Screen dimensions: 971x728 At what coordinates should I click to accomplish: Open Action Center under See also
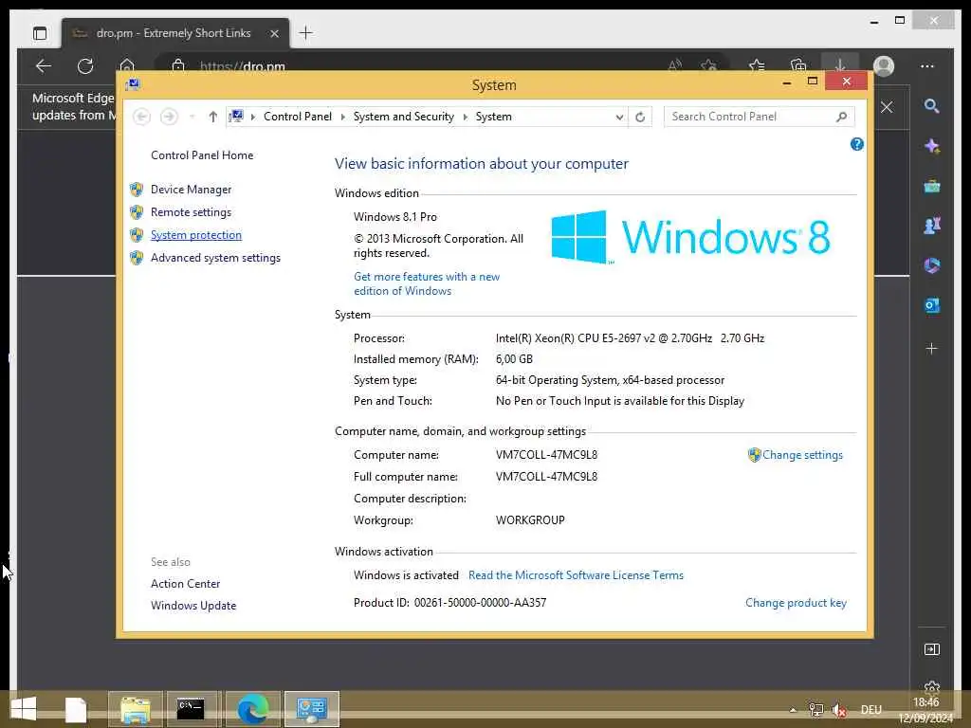[x=185, y=584]
